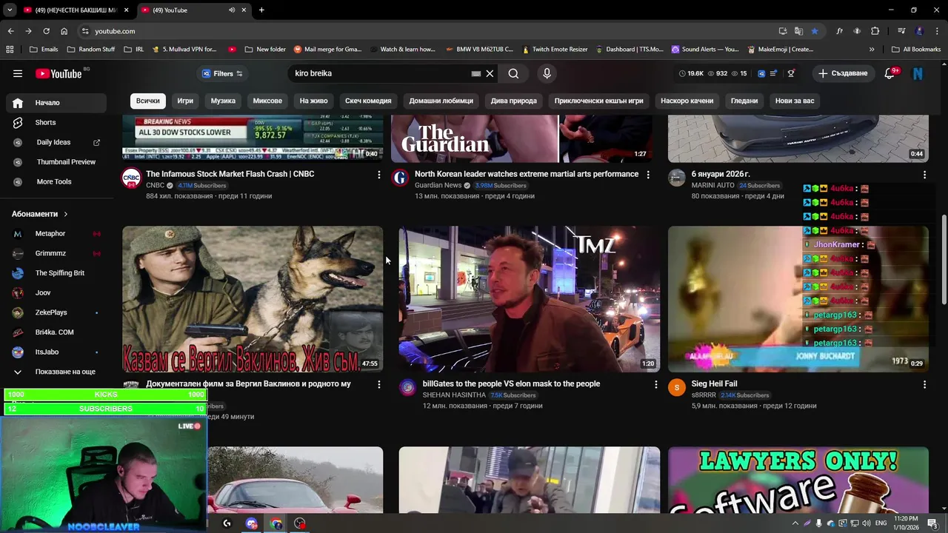Clear the search box text with X
The image size is (948, 533).
tap(490, 73)
